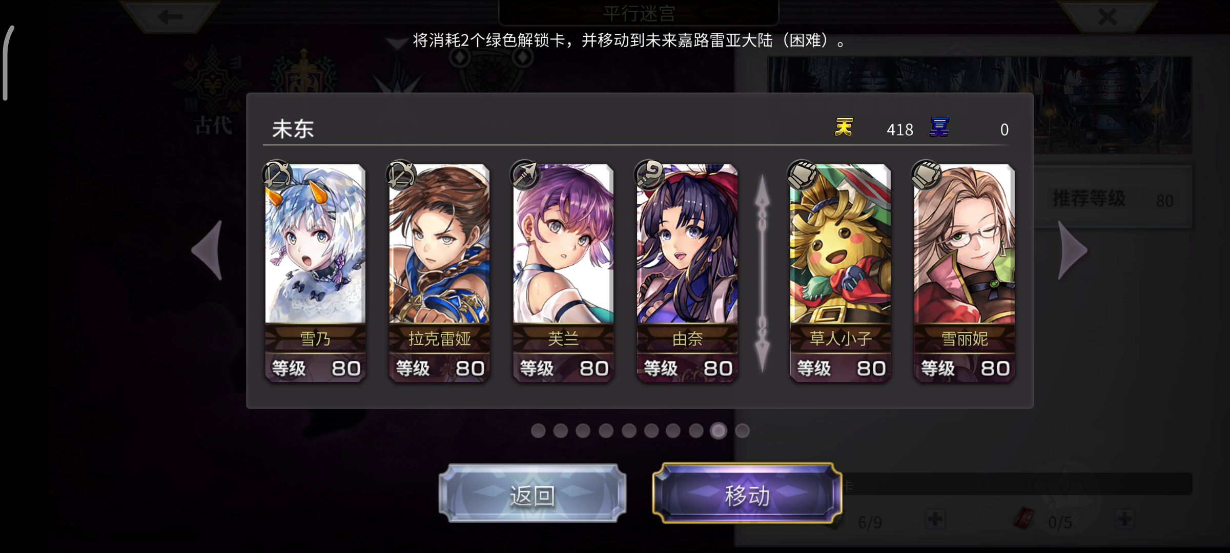Click the 移动 button to move
This screenshot has height=553, width=1230.
tap(747, 494)
